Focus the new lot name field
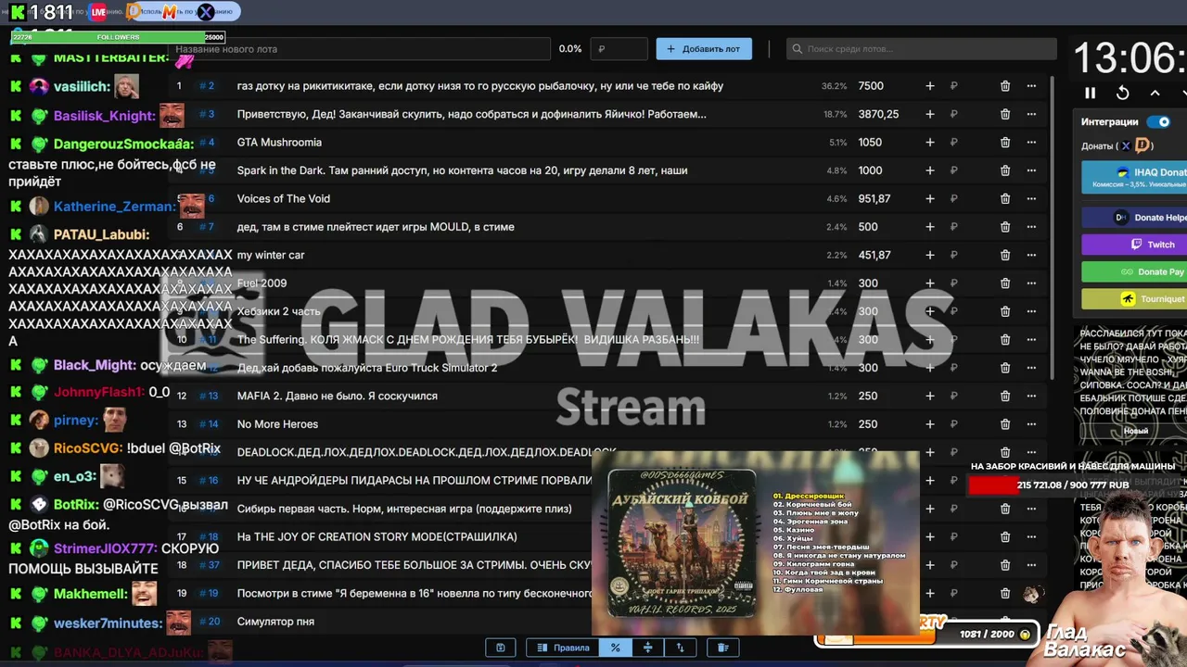This screenshot has height=667, width=1187. pos(362,49)
